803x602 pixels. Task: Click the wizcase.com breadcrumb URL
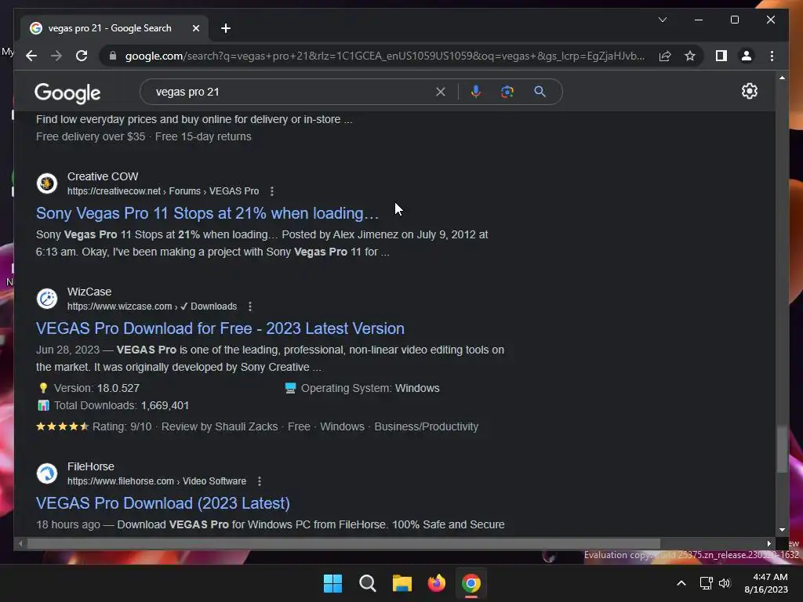[x=152, y=306]
